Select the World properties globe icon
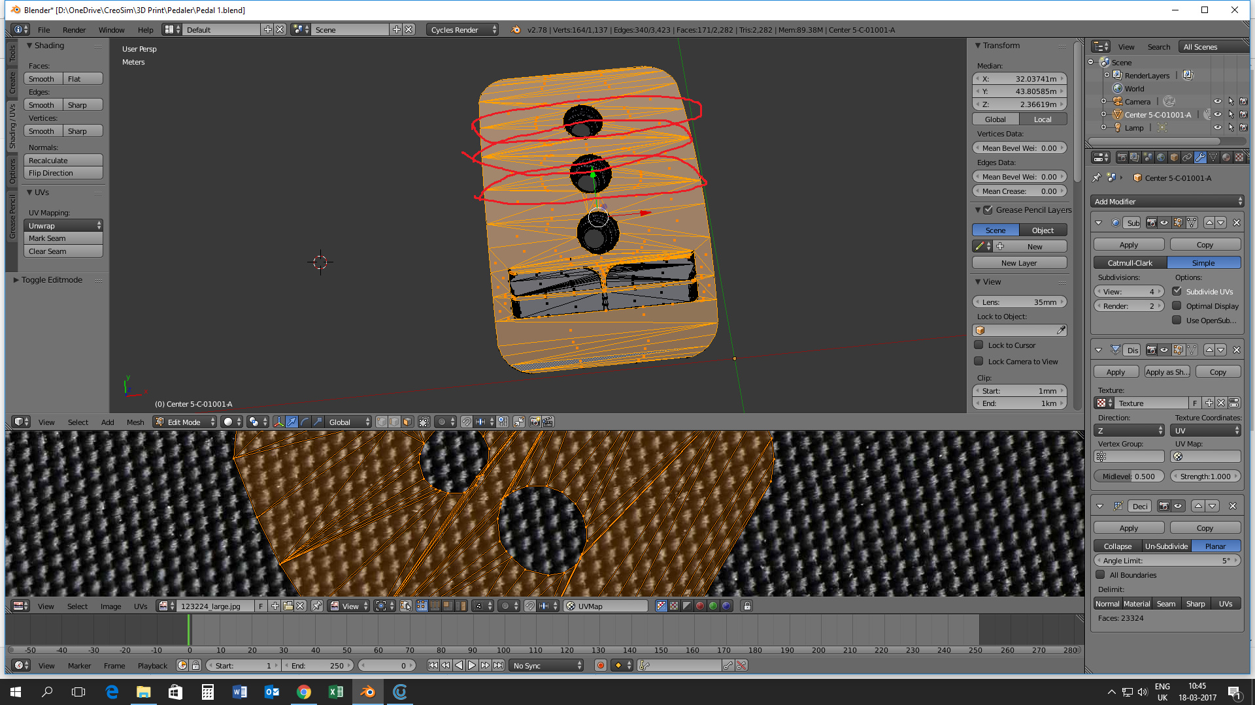This screenshot has height=705, width=1255. tap(1161, 157)
